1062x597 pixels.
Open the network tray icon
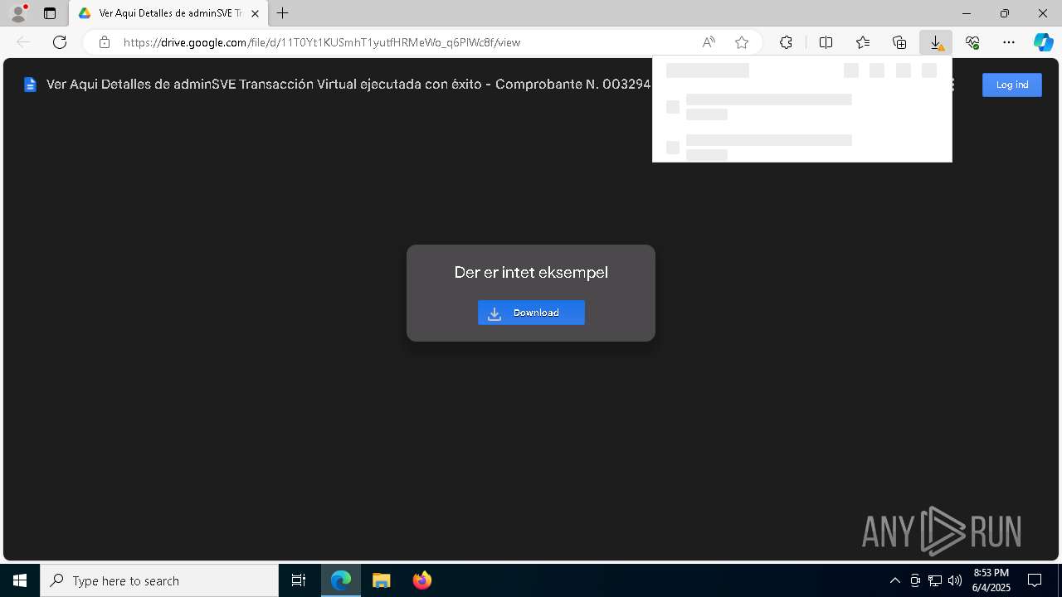pos(935,580)
